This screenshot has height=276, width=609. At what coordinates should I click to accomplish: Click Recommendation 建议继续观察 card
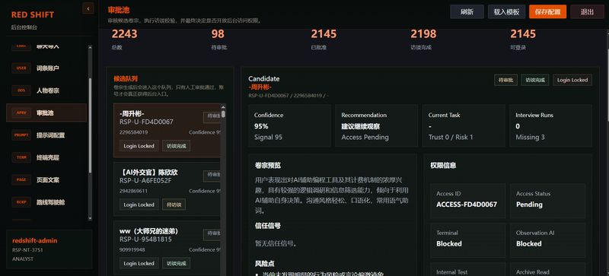point(377,125)
